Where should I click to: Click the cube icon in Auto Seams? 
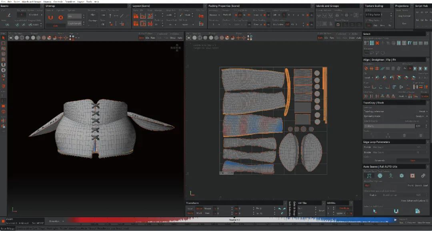click(x=401, y=176)
